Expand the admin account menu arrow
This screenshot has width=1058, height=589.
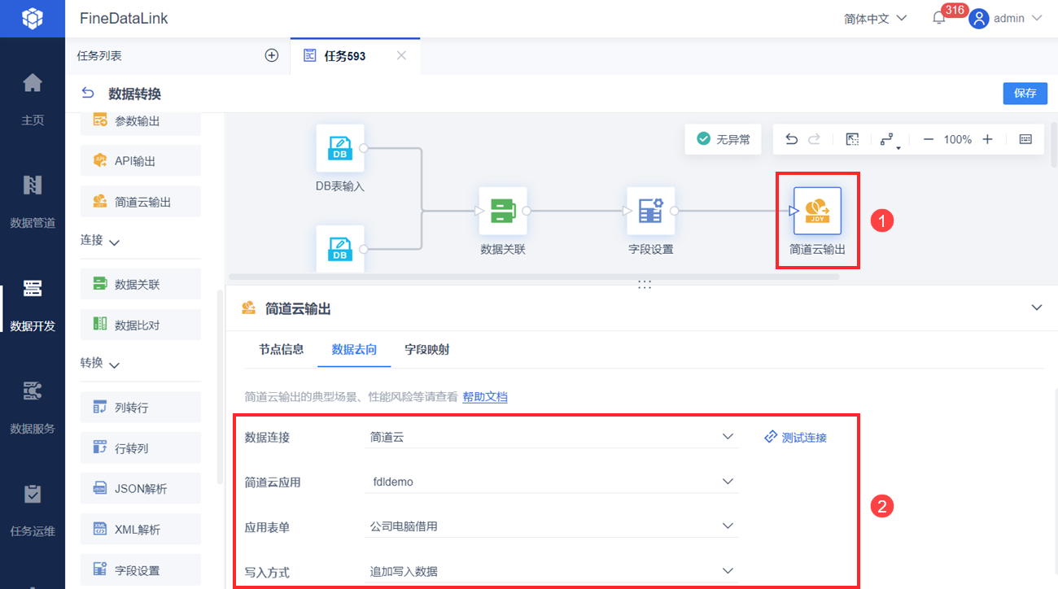point(1036,18)
